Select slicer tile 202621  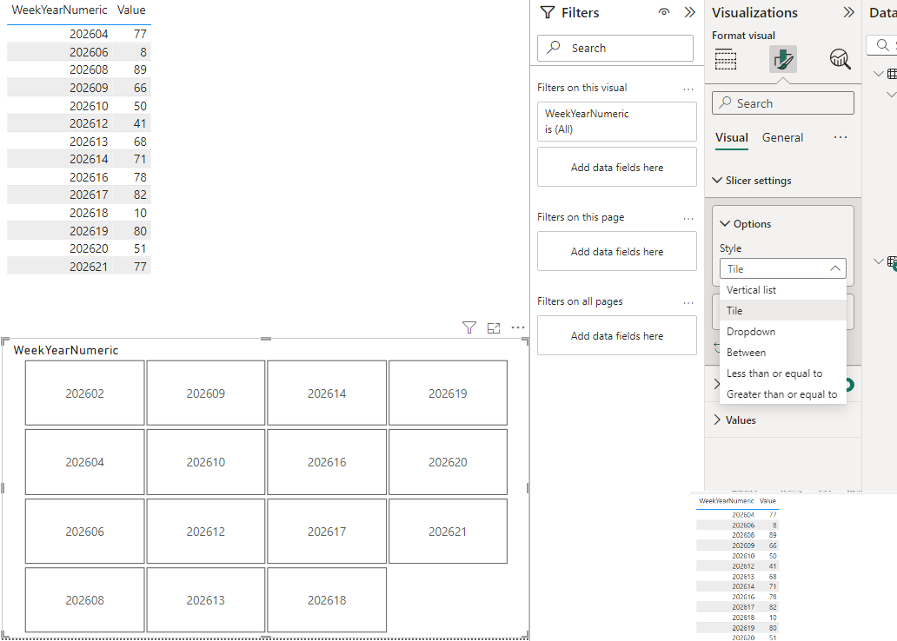coord(448,532)
